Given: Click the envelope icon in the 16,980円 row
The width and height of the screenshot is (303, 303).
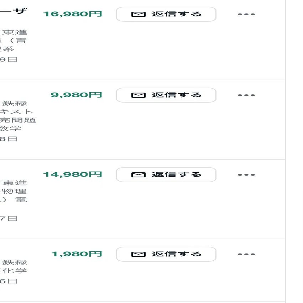Looking at the screenshot, I should 139,14.
